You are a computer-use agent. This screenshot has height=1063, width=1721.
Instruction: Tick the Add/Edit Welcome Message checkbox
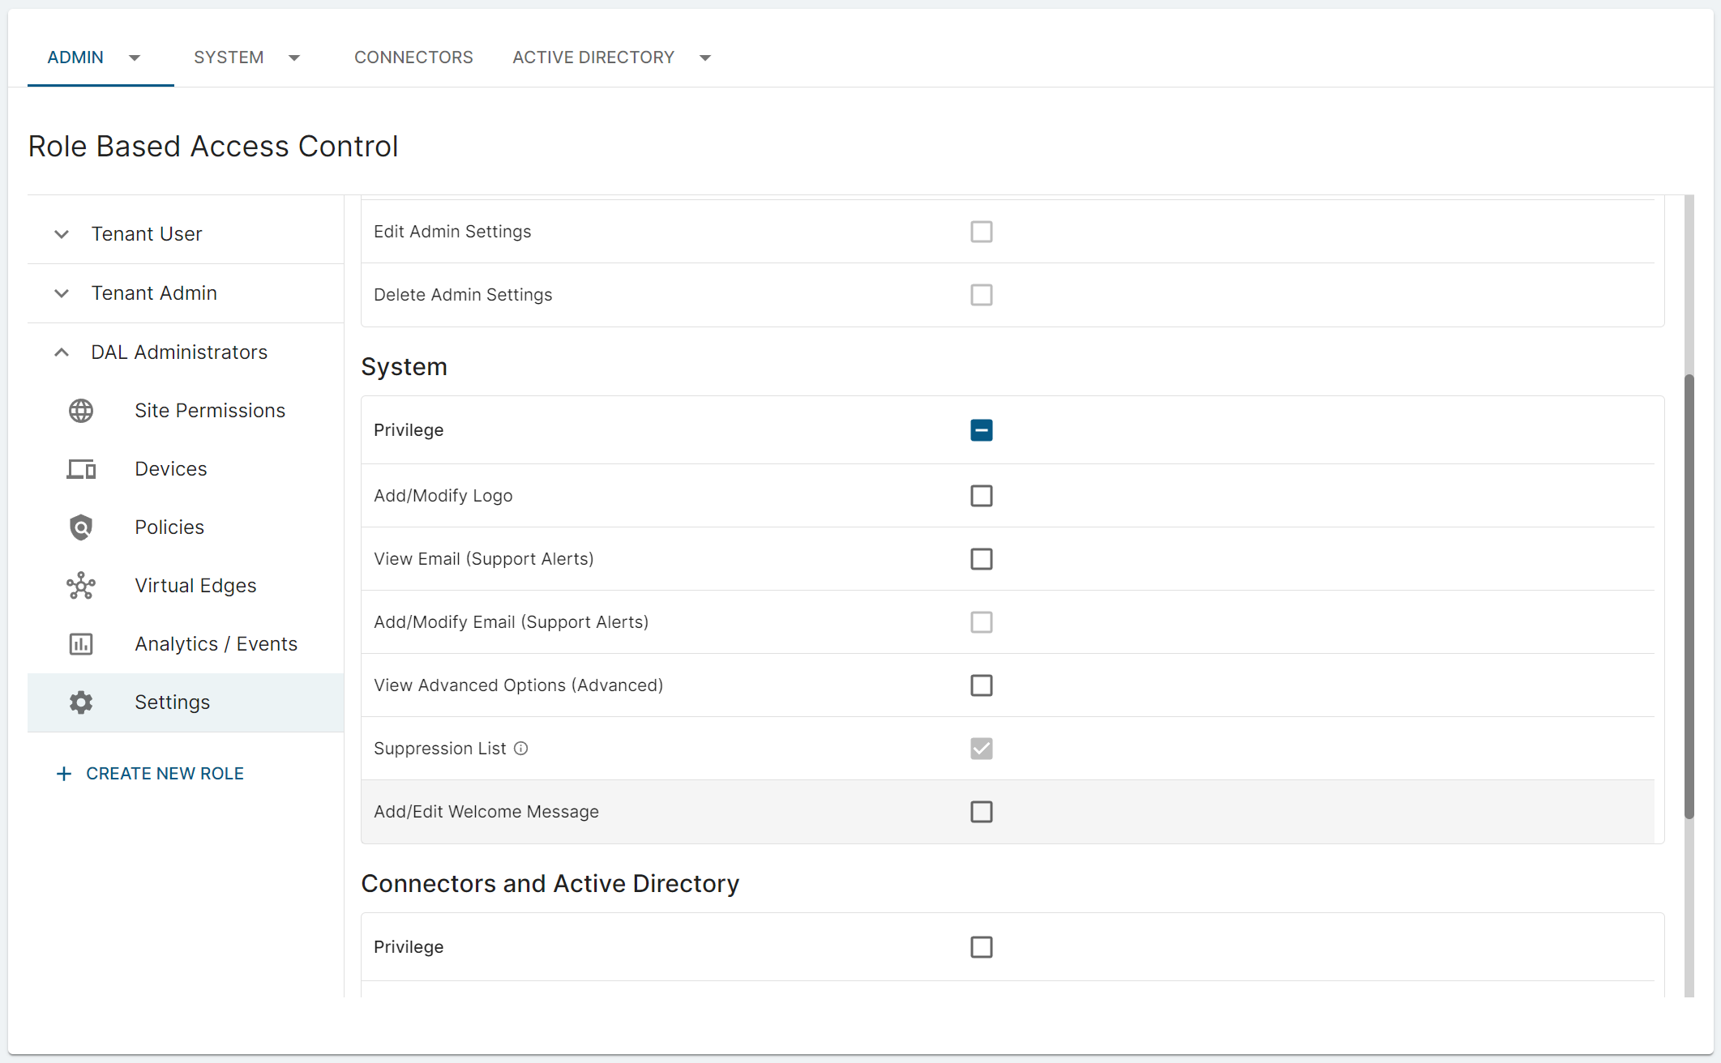click(x=981, y=812)
